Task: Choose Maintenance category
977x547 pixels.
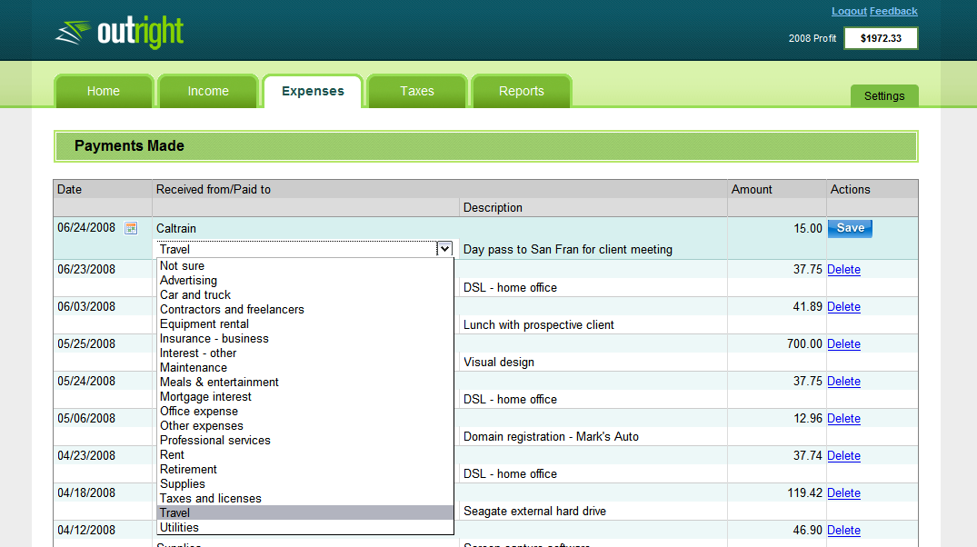Action: coord(304,368)
